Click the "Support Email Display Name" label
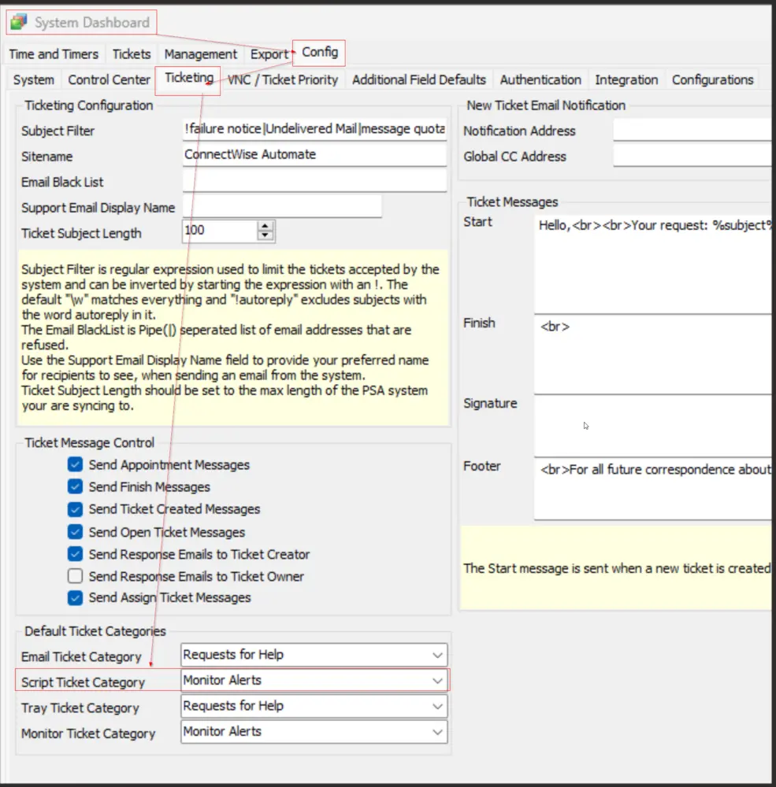Viewport: 776px width, 787px height. coord(98,208)
